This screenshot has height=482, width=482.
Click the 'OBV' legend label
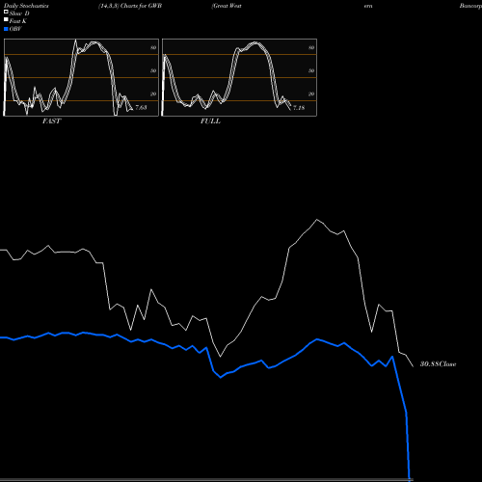pos(15,29)
